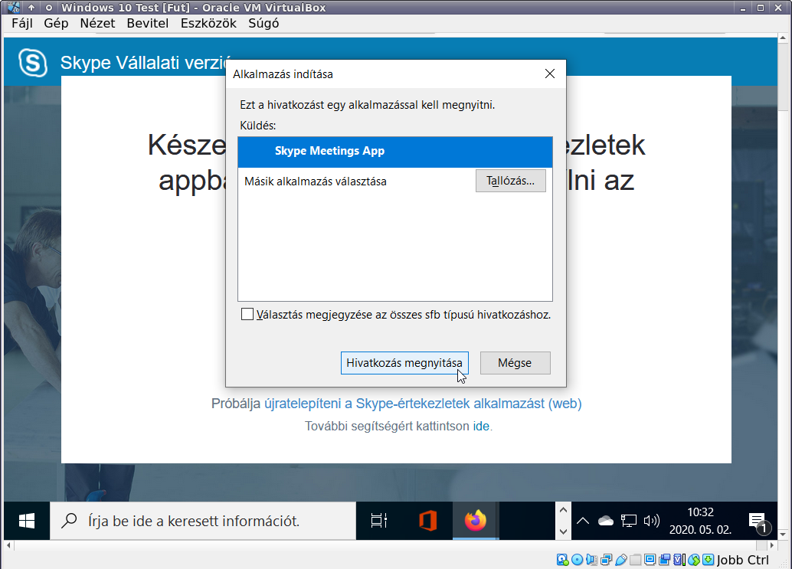792x569 pixels.
Task: Click the 'Jobb Ctrl' host key label
Action: pyautogui.click(x=743, y=560)
